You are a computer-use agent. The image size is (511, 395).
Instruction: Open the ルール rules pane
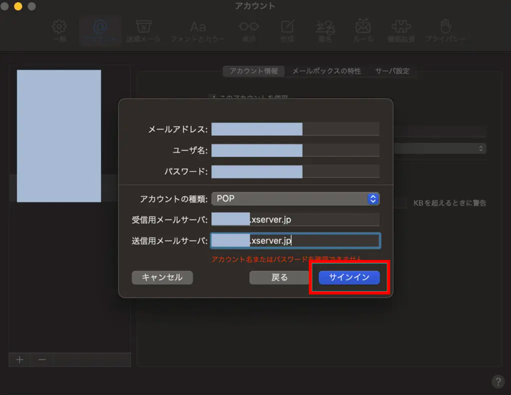(363, 31)
